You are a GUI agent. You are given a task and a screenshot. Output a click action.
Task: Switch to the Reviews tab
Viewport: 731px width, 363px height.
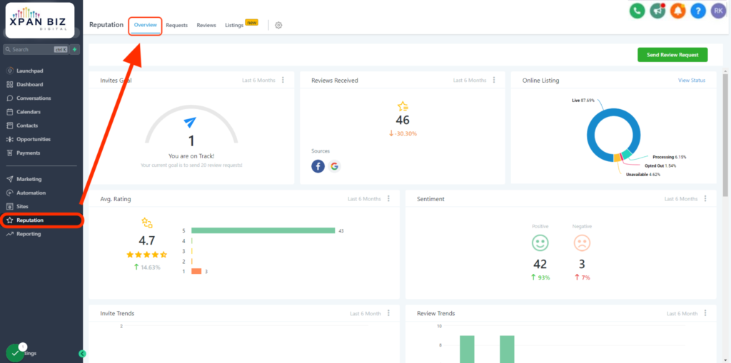point(206,25)
